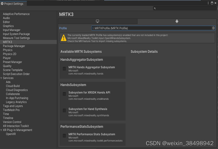Select the MRTK Performance Stats Subsystem title
The width and height of the screenshot is (218, 149).
[x=92, y=134]
